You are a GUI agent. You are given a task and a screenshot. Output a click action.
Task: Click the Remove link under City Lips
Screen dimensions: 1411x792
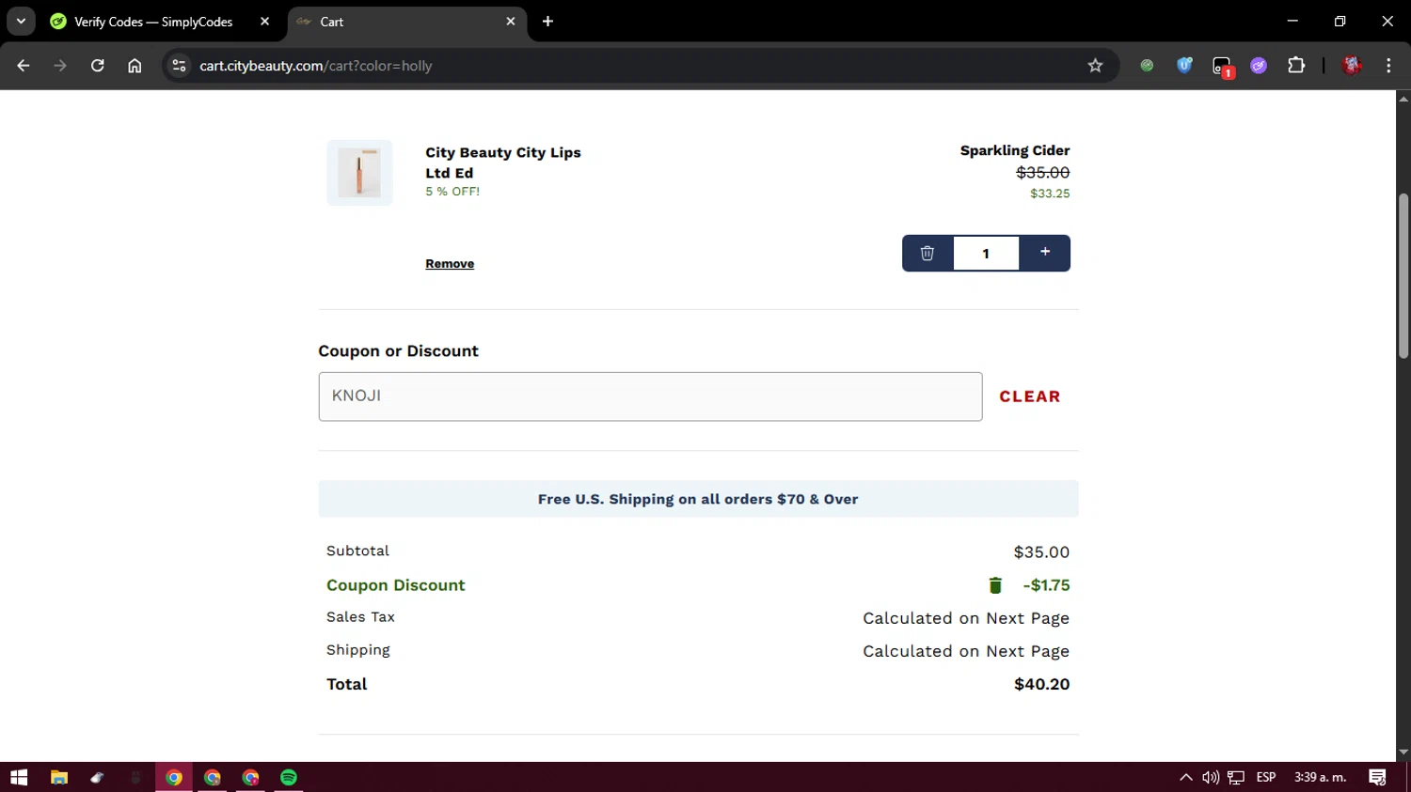click(450, 264)
